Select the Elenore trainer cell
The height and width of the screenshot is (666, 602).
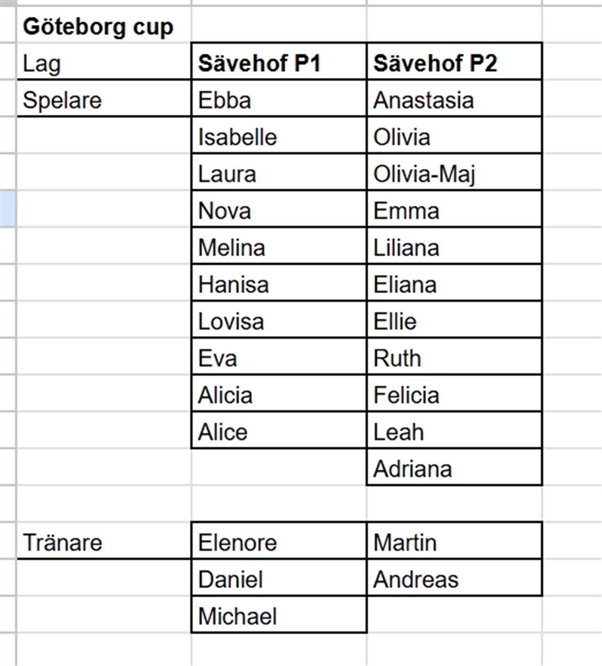pyautogui.click(x=279, y=541)
